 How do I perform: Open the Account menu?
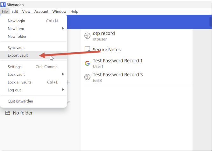point(41,11)
